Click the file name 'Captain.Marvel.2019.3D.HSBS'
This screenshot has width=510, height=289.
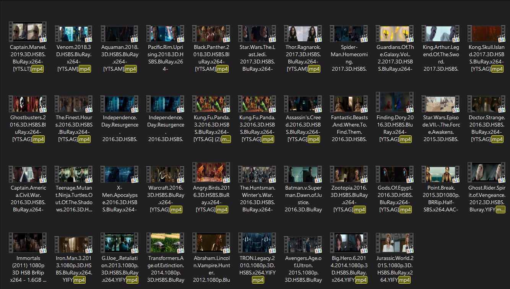click(x=28, y=58)
